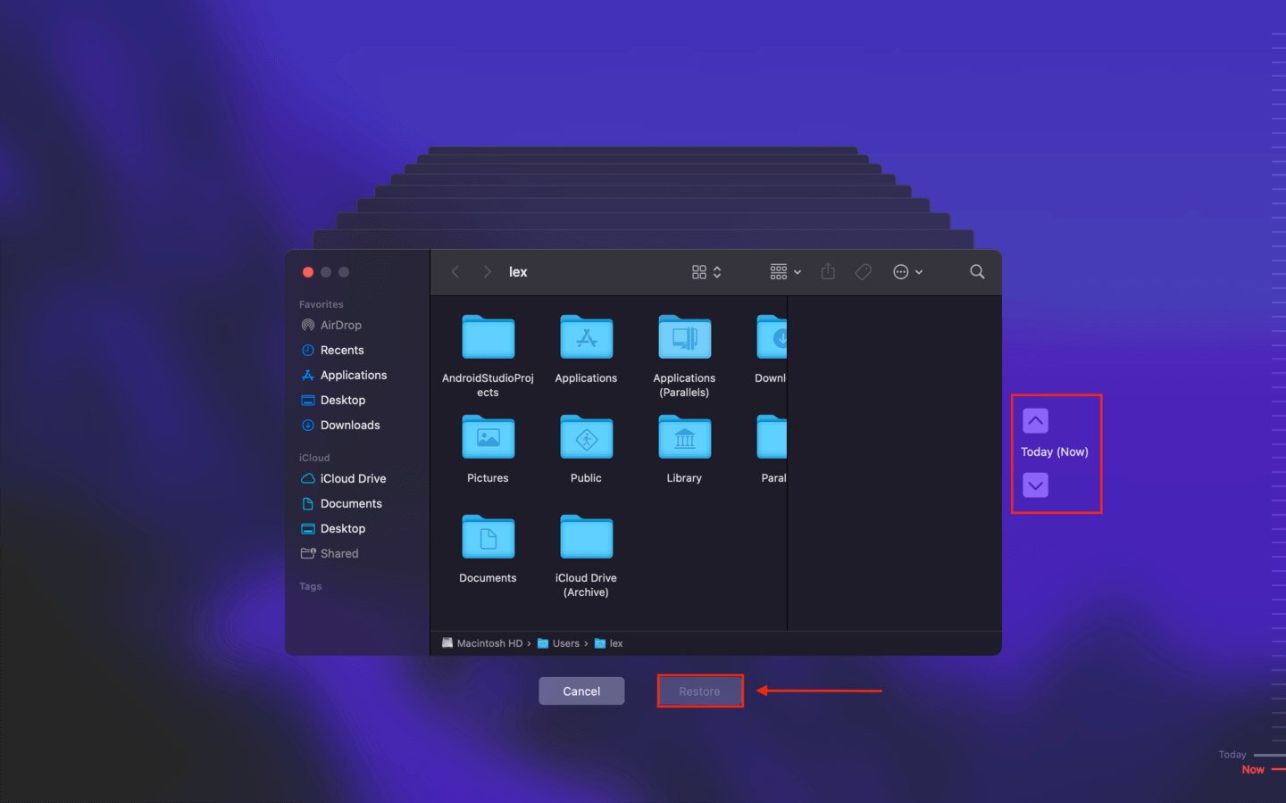Click the iCloud section header
Viewport: 1286px width, 803px height.
click(314, 458)
